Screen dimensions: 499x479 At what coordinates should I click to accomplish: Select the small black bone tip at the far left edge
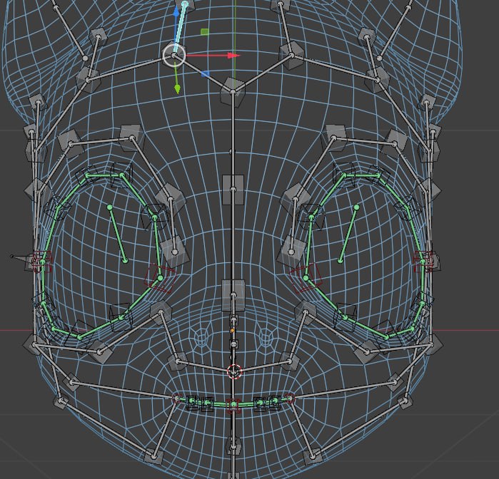coord(11,256)
